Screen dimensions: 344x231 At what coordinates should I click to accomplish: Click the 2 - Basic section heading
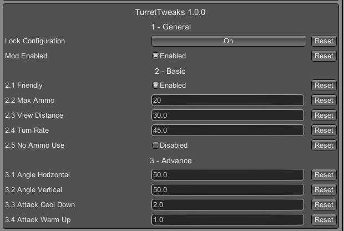click(x=170, y=71)
